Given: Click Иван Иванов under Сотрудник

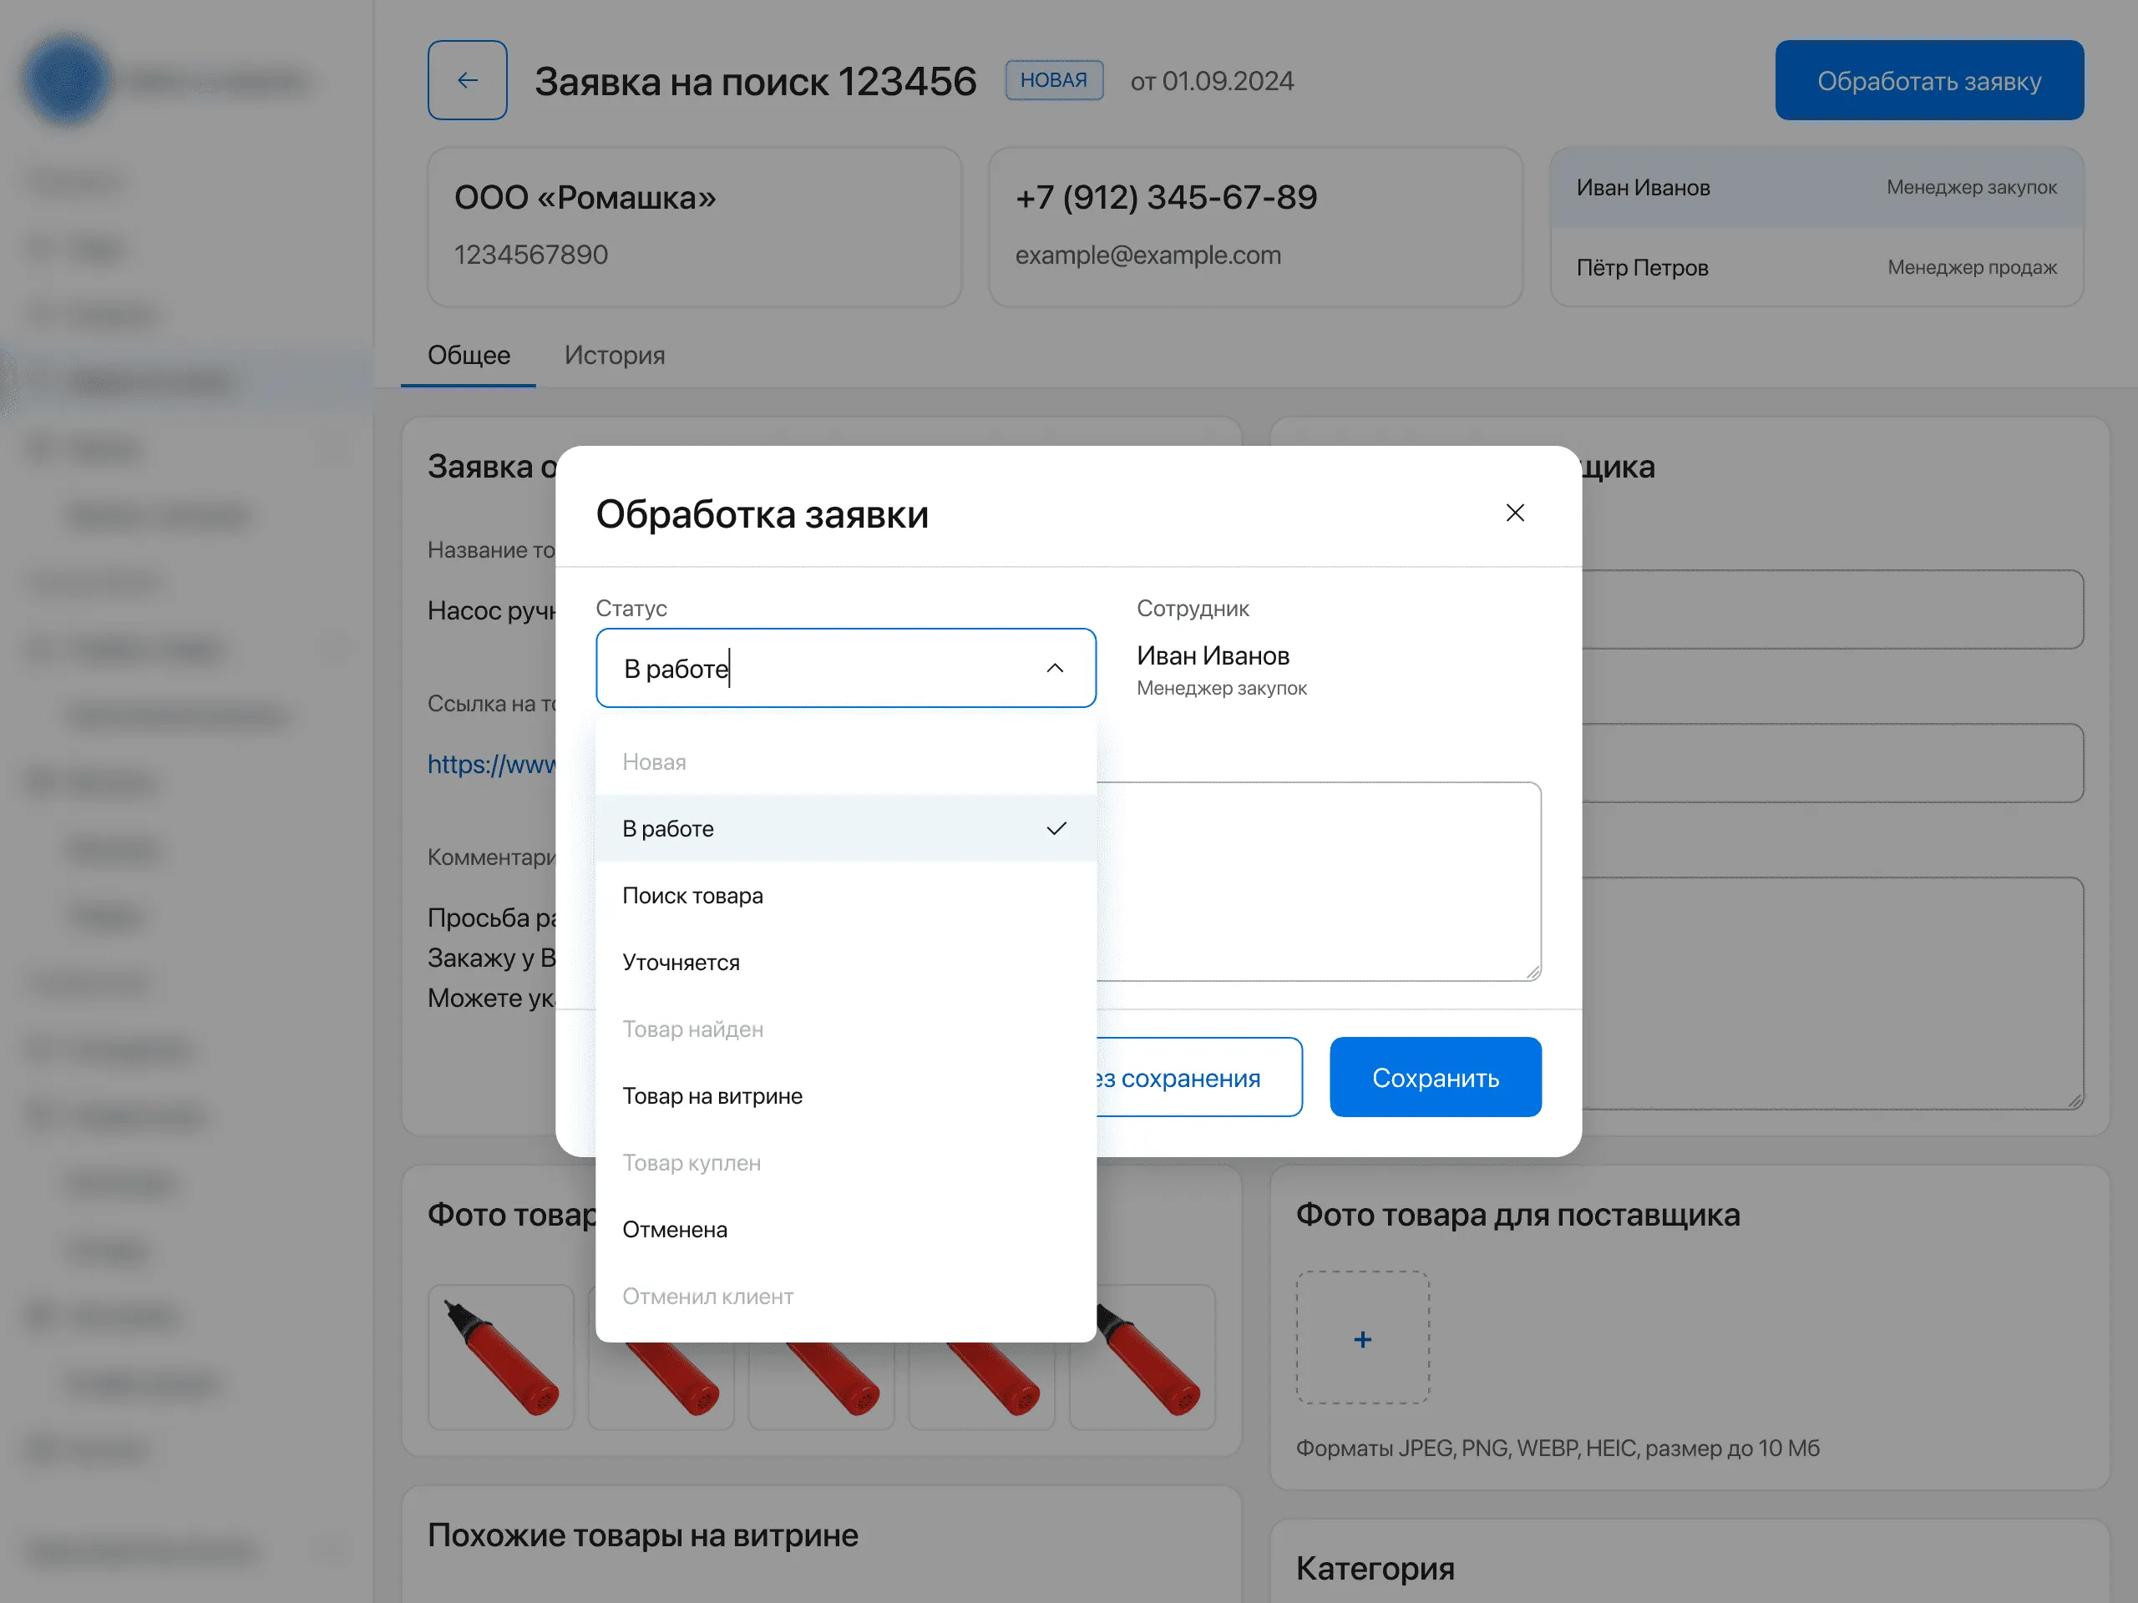Looking at the screenshot, I should coord(1212,656).
